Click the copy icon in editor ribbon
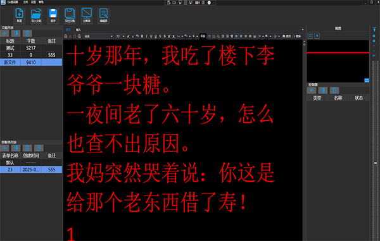The width and height of the screenshot is (380, 241). click(x=75, y=36)
